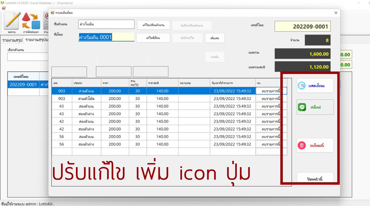Click the จำนวน value 8
370x206 pixels.
click(x=318, y=40)
